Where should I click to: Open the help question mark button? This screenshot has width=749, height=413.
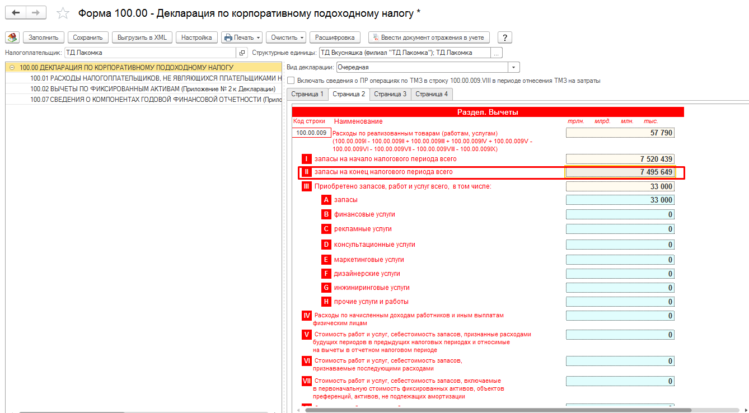505,37
